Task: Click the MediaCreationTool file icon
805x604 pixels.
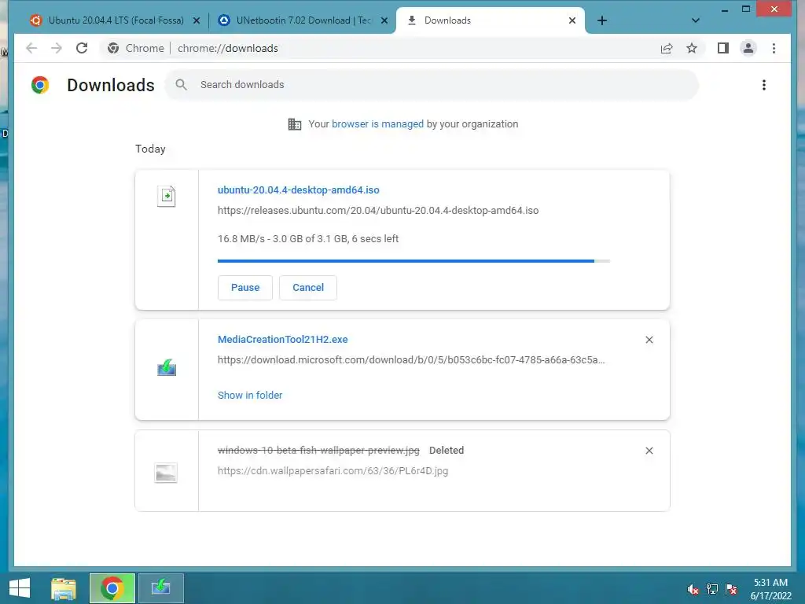Action: click(x=167, y=368)
